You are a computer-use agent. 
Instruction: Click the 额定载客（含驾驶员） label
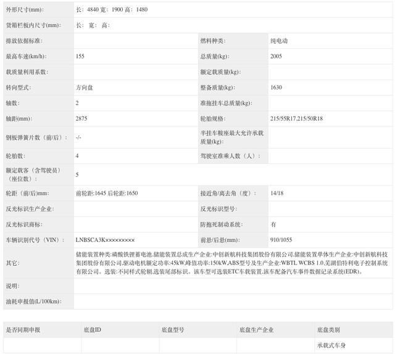coord(33,175)
